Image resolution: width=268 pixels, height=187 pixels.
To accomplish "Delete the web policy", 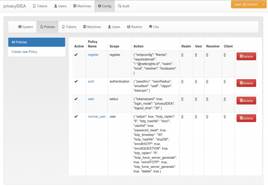I will 246,100.
